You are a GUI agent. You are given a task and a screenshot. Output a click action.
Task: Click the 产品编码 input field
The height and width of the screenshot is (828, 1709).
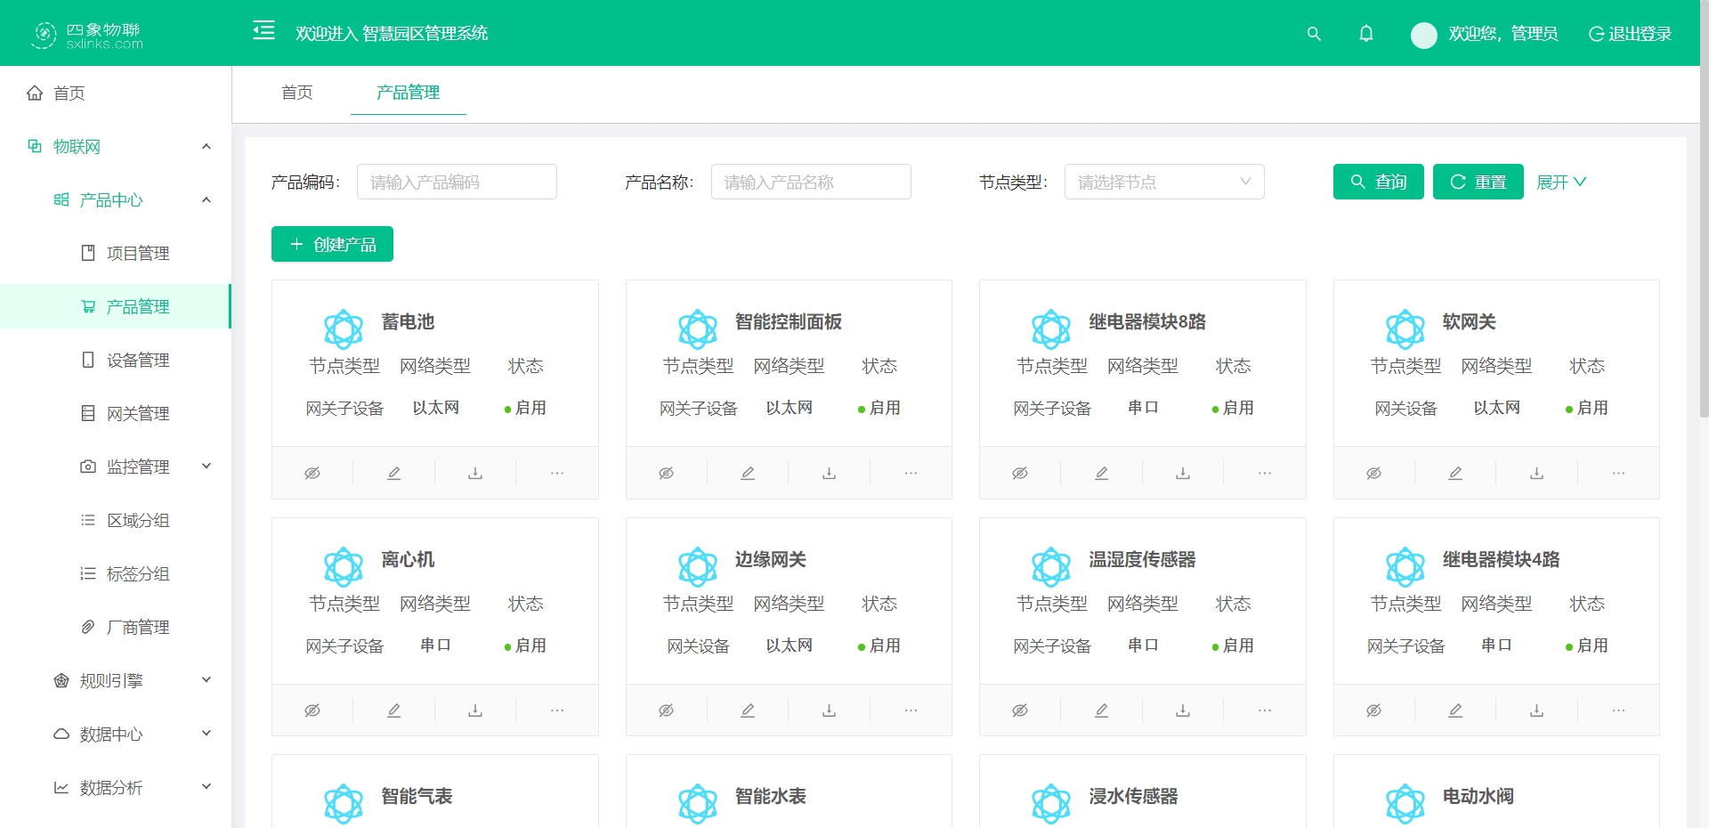[x=456, y=182]
